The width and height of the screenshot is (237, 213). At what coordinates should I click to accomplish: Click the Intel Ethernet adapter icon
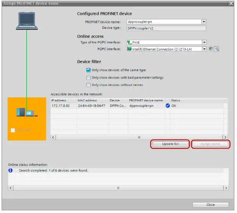click(129, 49)
